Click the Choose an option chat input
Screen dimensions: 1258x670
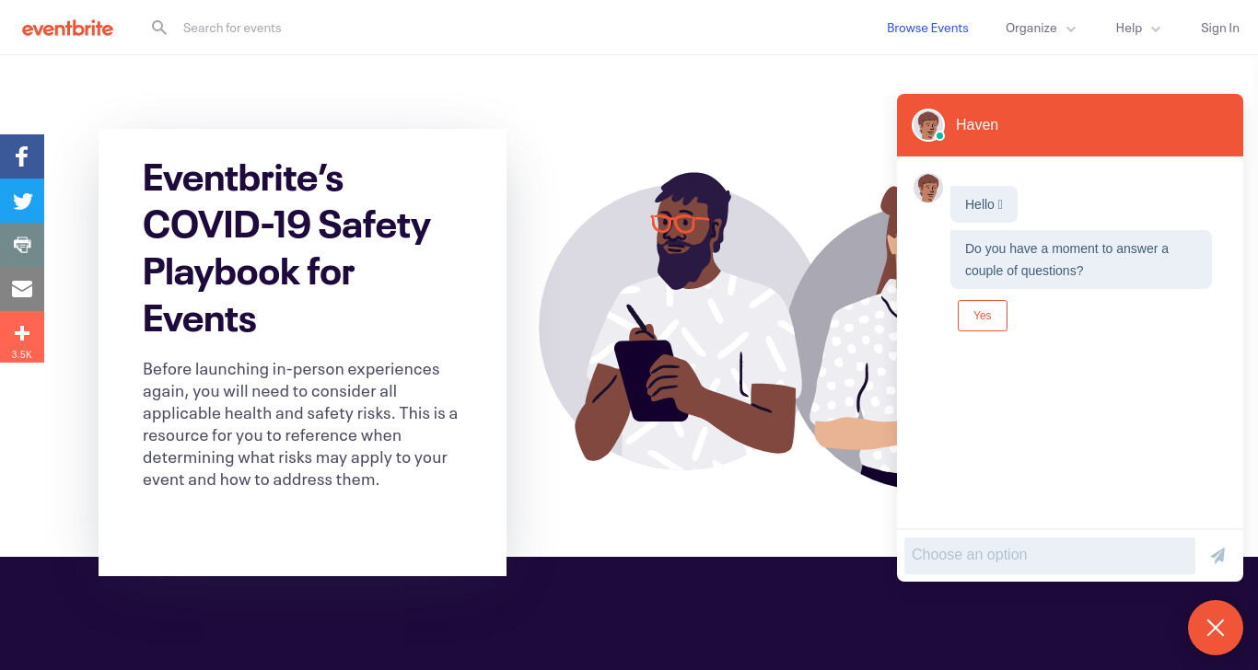point(1050,556)
